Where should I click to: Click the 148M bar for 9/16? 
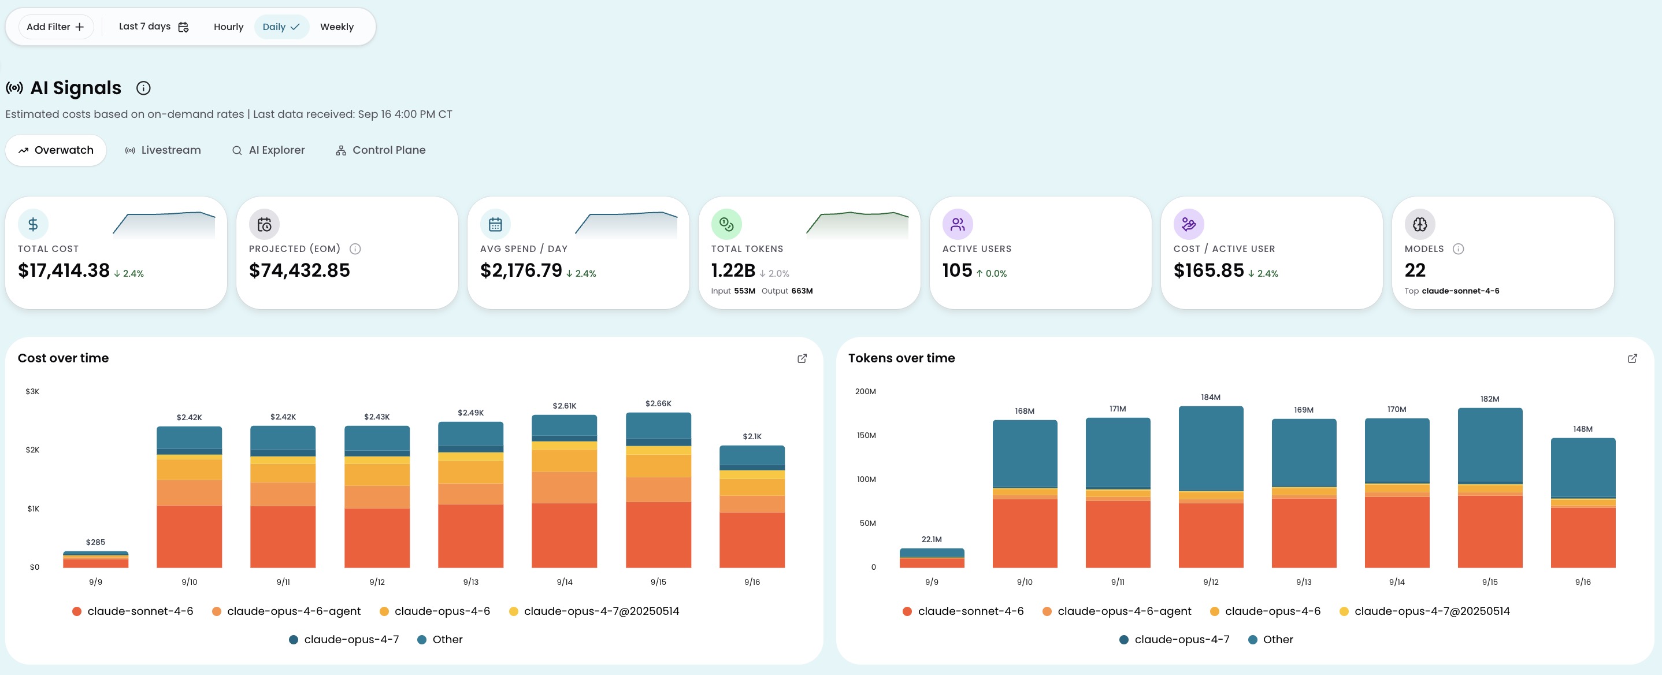coord(1583,503)
